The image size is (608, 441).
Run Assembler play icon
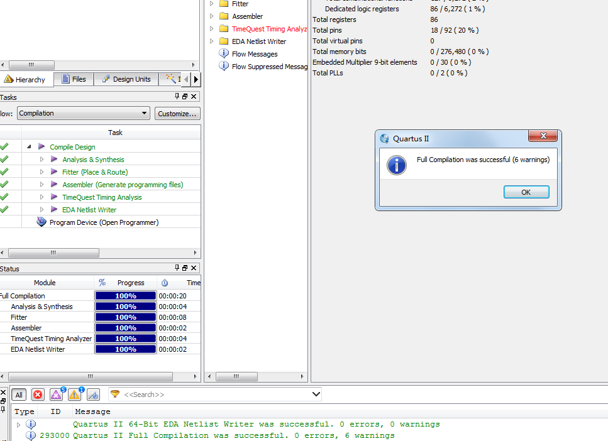[54, 184]
